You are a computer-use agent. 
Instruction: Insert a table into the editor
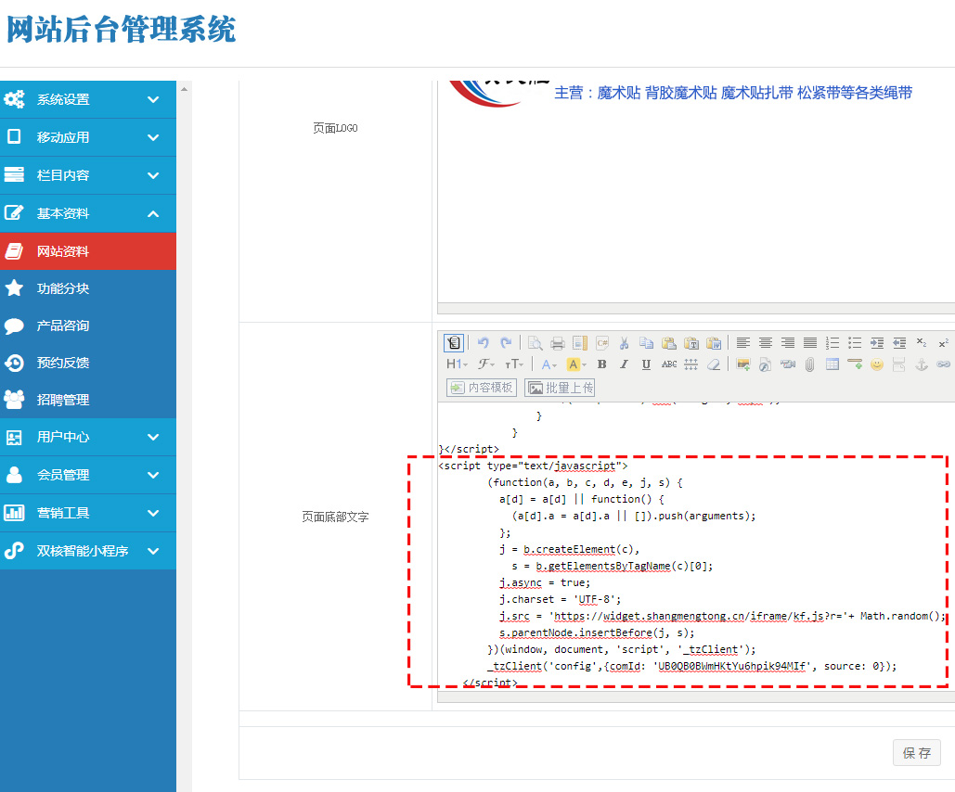point(832,364)
